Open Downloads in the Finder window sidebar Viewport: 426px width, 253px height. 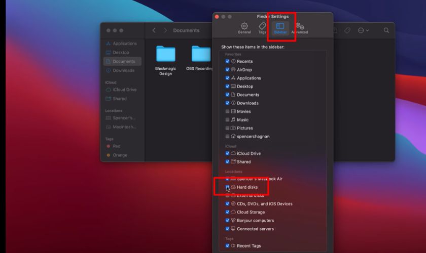122,70
